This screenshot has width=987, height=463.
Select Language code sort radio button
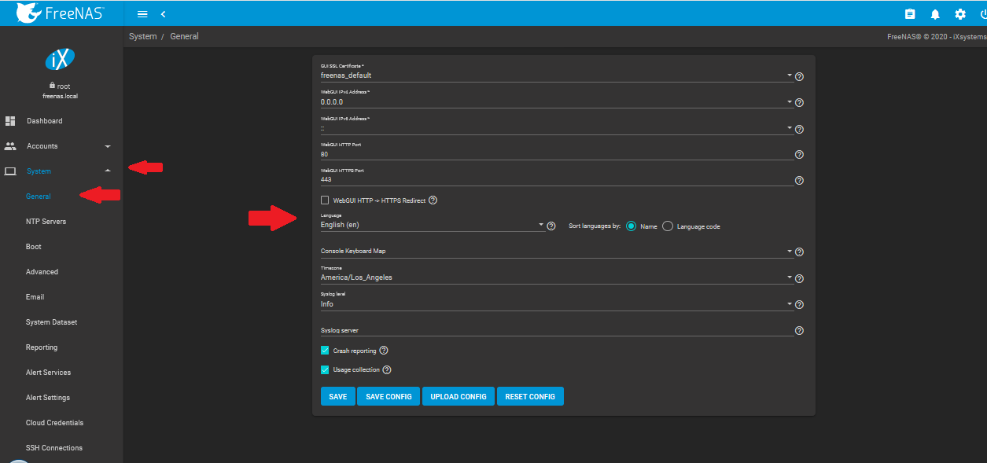(x=668, y=226)
